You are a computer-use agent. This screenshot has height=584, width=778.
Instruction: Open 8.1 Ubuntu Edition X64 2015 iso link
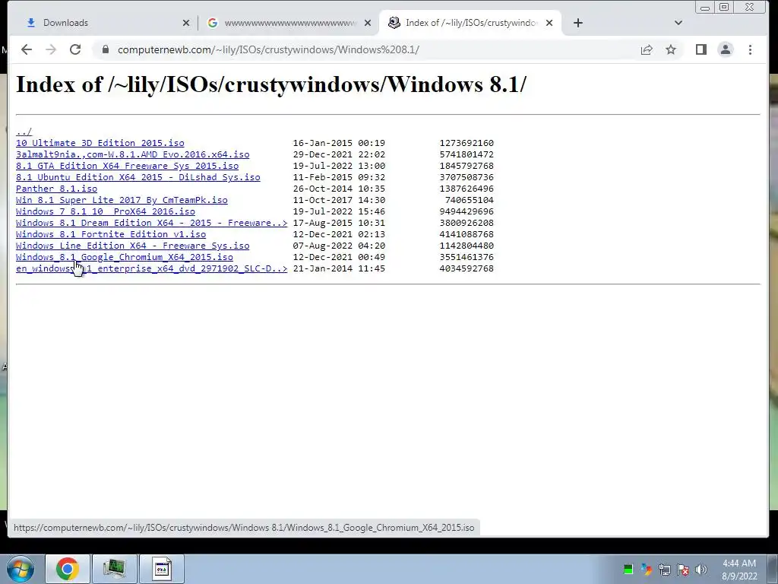point(138,177)
